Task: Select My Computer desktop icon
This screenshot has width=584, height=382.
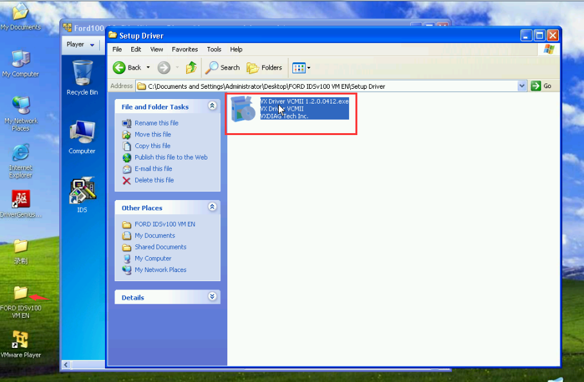Action: tap(21, 63)
